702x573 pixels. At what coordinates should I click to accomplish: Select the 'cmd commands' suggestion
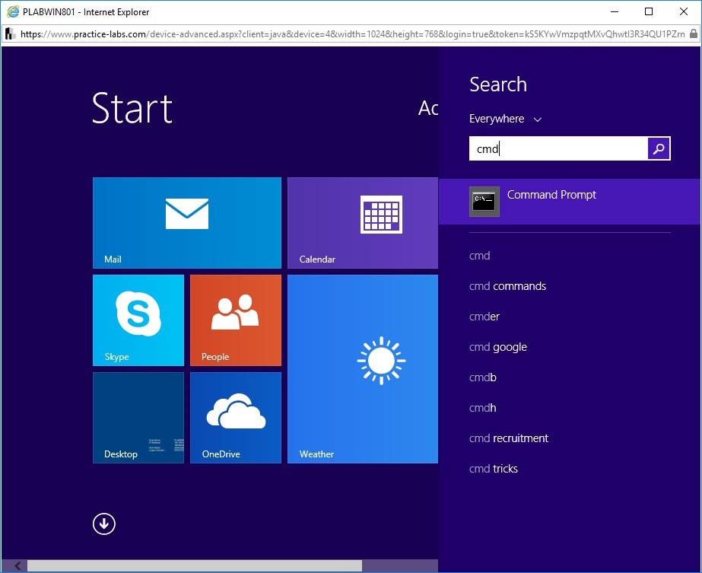point(507,286)
